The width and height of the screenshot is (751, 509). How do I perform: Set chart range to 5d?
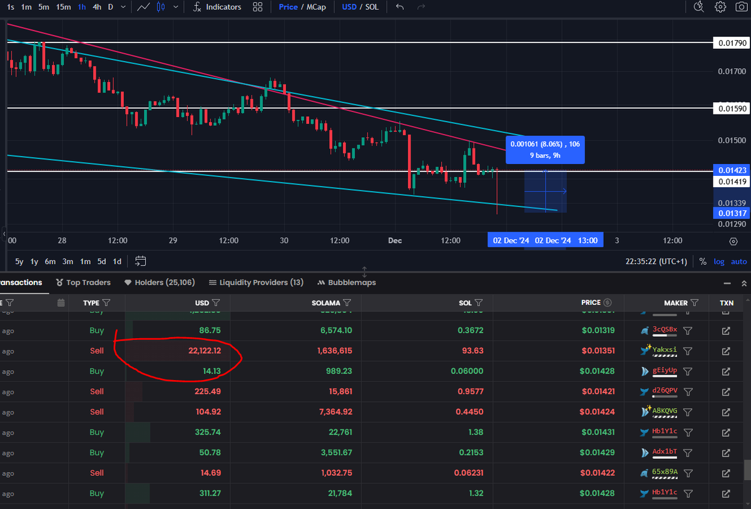click(101, 261)
